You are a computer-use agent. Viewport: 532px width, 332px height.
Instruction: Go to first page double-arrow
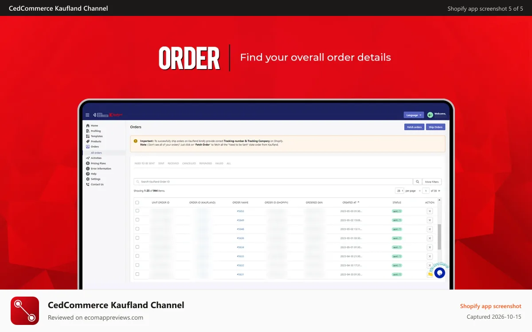[x=419, y=191]
